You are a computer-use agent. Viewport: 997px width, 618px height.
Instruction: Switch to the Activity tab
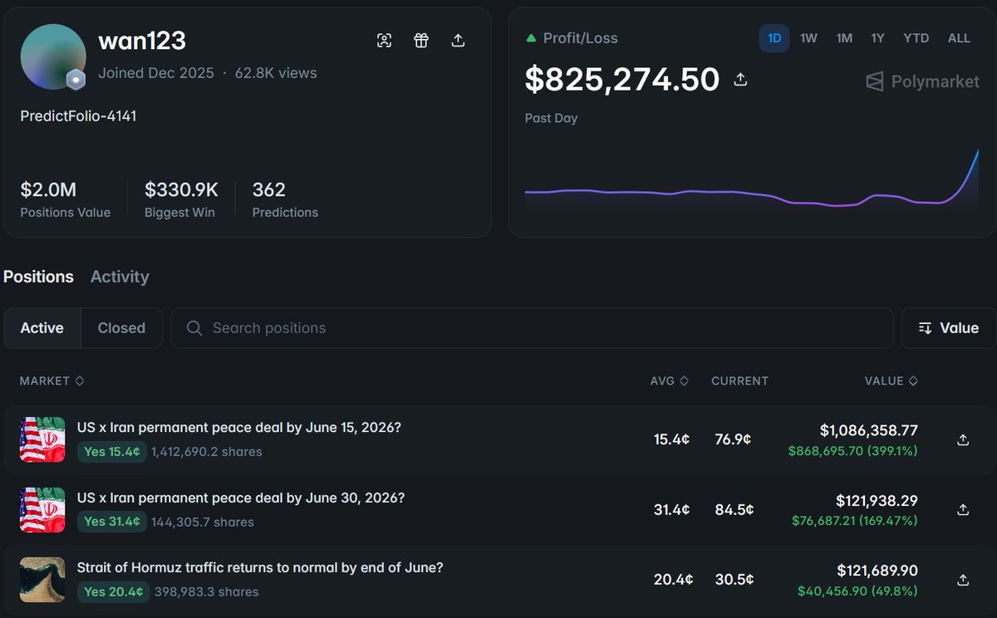[120, 277]
